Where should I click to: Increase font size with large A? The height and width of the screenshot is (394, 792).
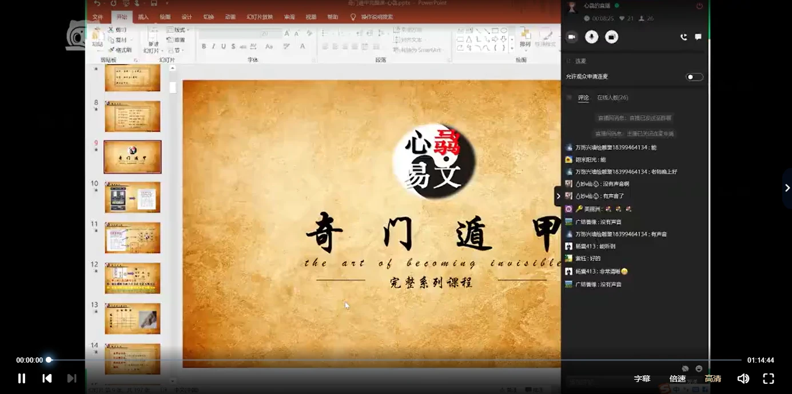pos(288,34)
